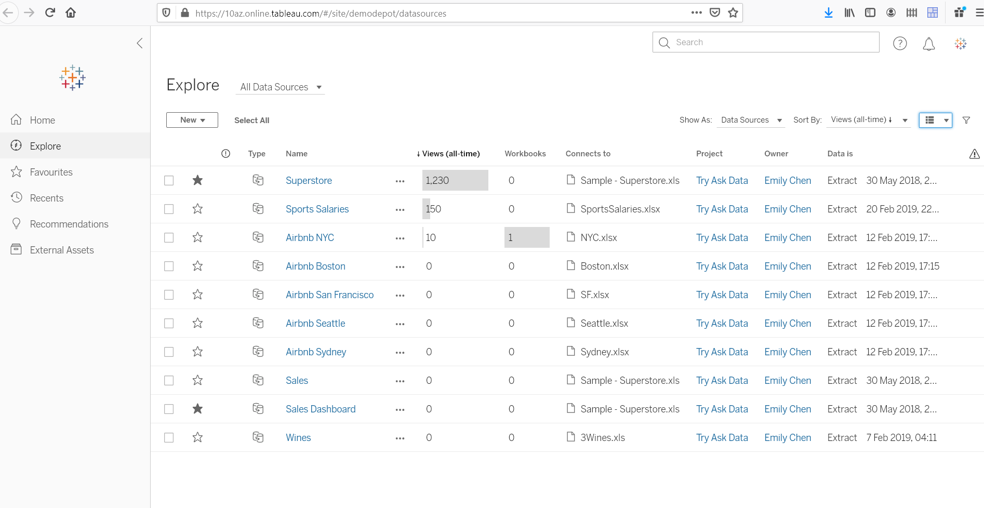Click the site lock icon in address bar

point(185,12)
